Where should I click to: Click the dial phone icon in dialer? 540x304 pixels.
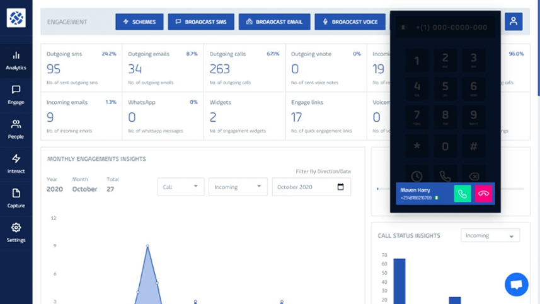(445, 177)
